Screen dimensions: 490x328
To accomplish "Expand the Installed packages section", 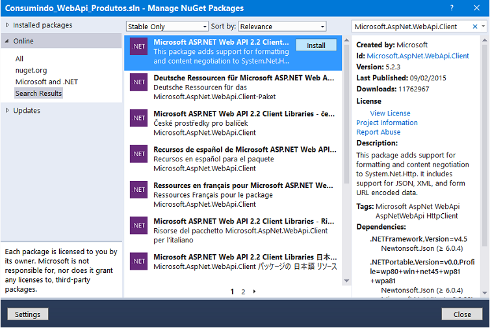I will tap(8, 25).
